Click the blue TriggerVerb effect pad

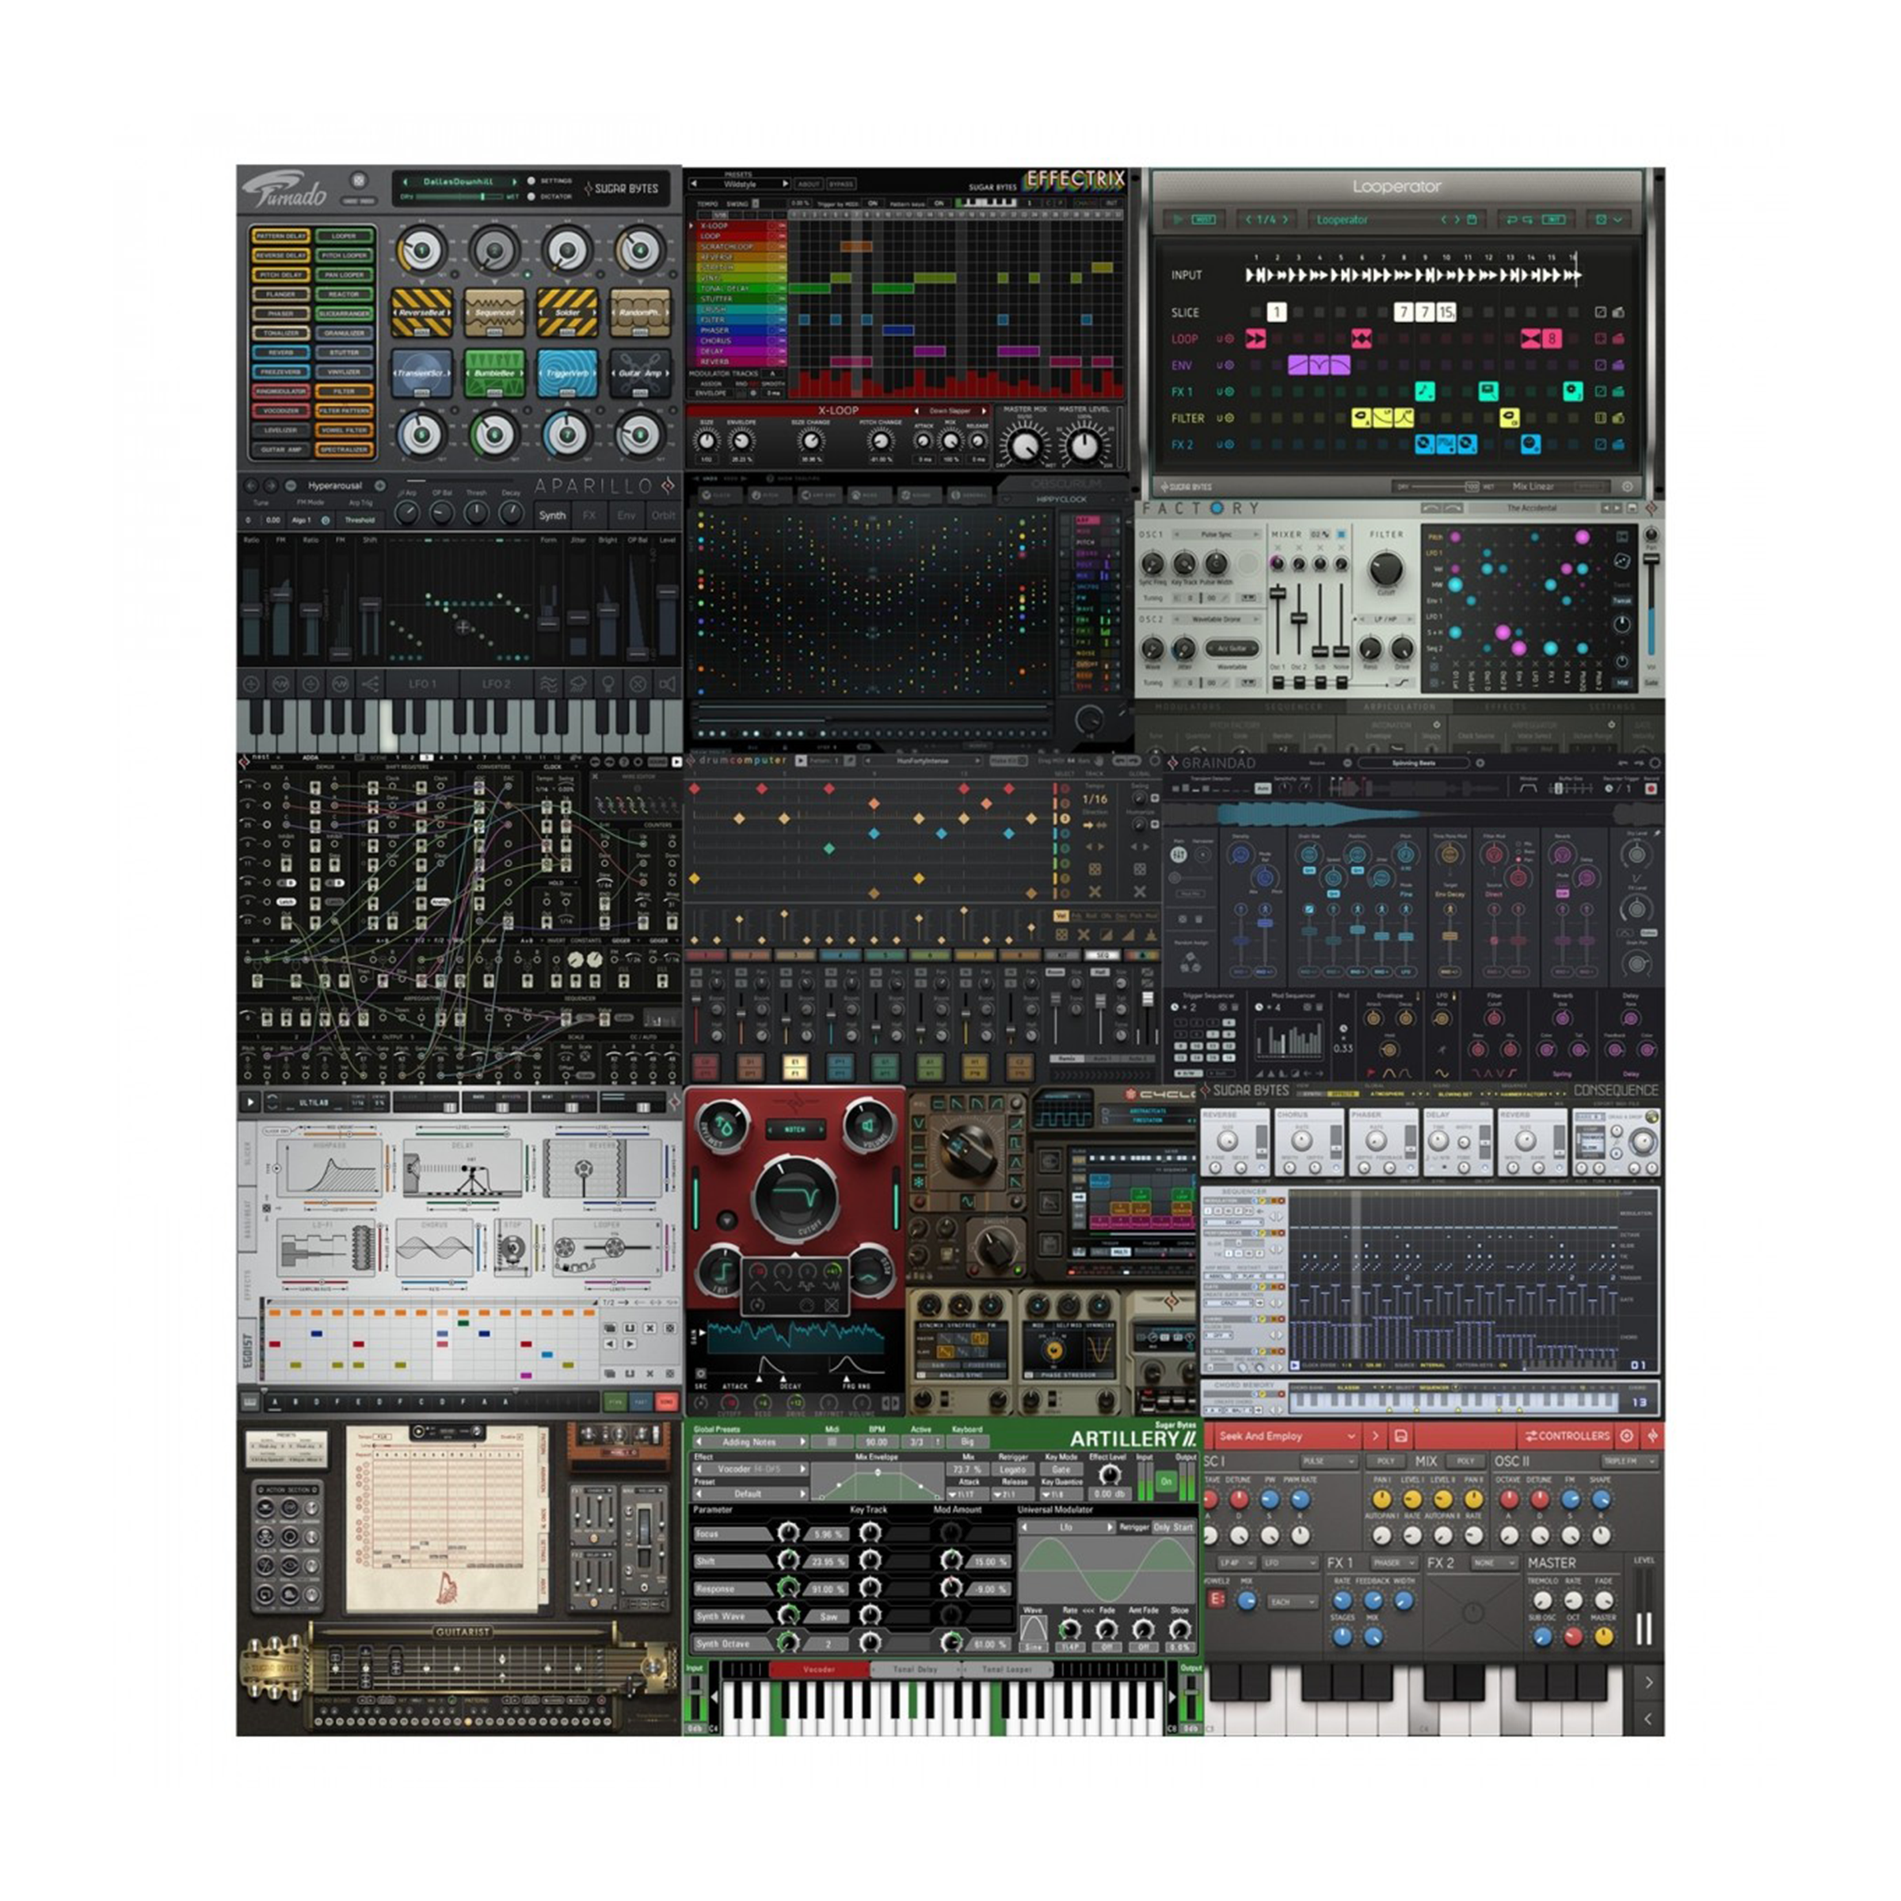coord(568,373)
